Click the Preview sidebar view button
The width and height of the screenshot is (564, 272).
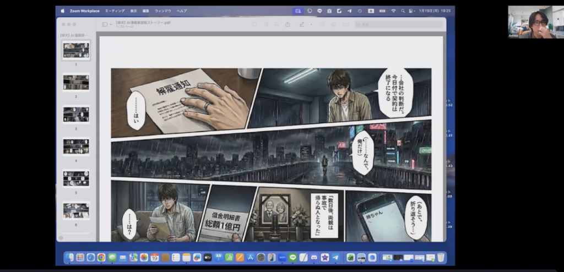[105, 24]
